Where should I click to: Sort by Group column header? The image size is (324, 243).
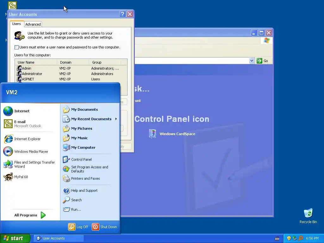tap(105, 62)
